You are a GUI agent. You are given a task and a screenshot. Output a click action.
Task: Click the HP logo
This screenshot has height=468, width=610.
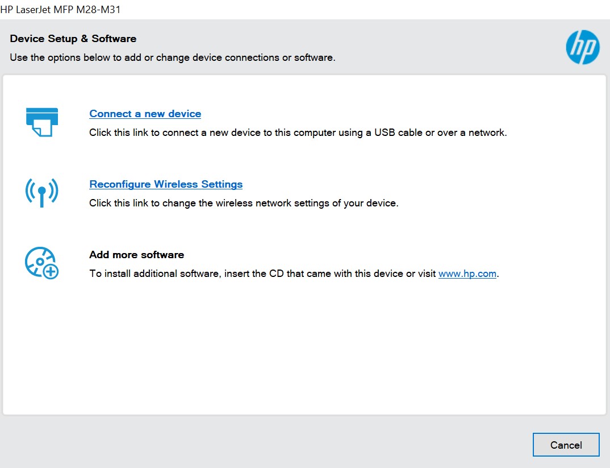[x=582, y=47]
